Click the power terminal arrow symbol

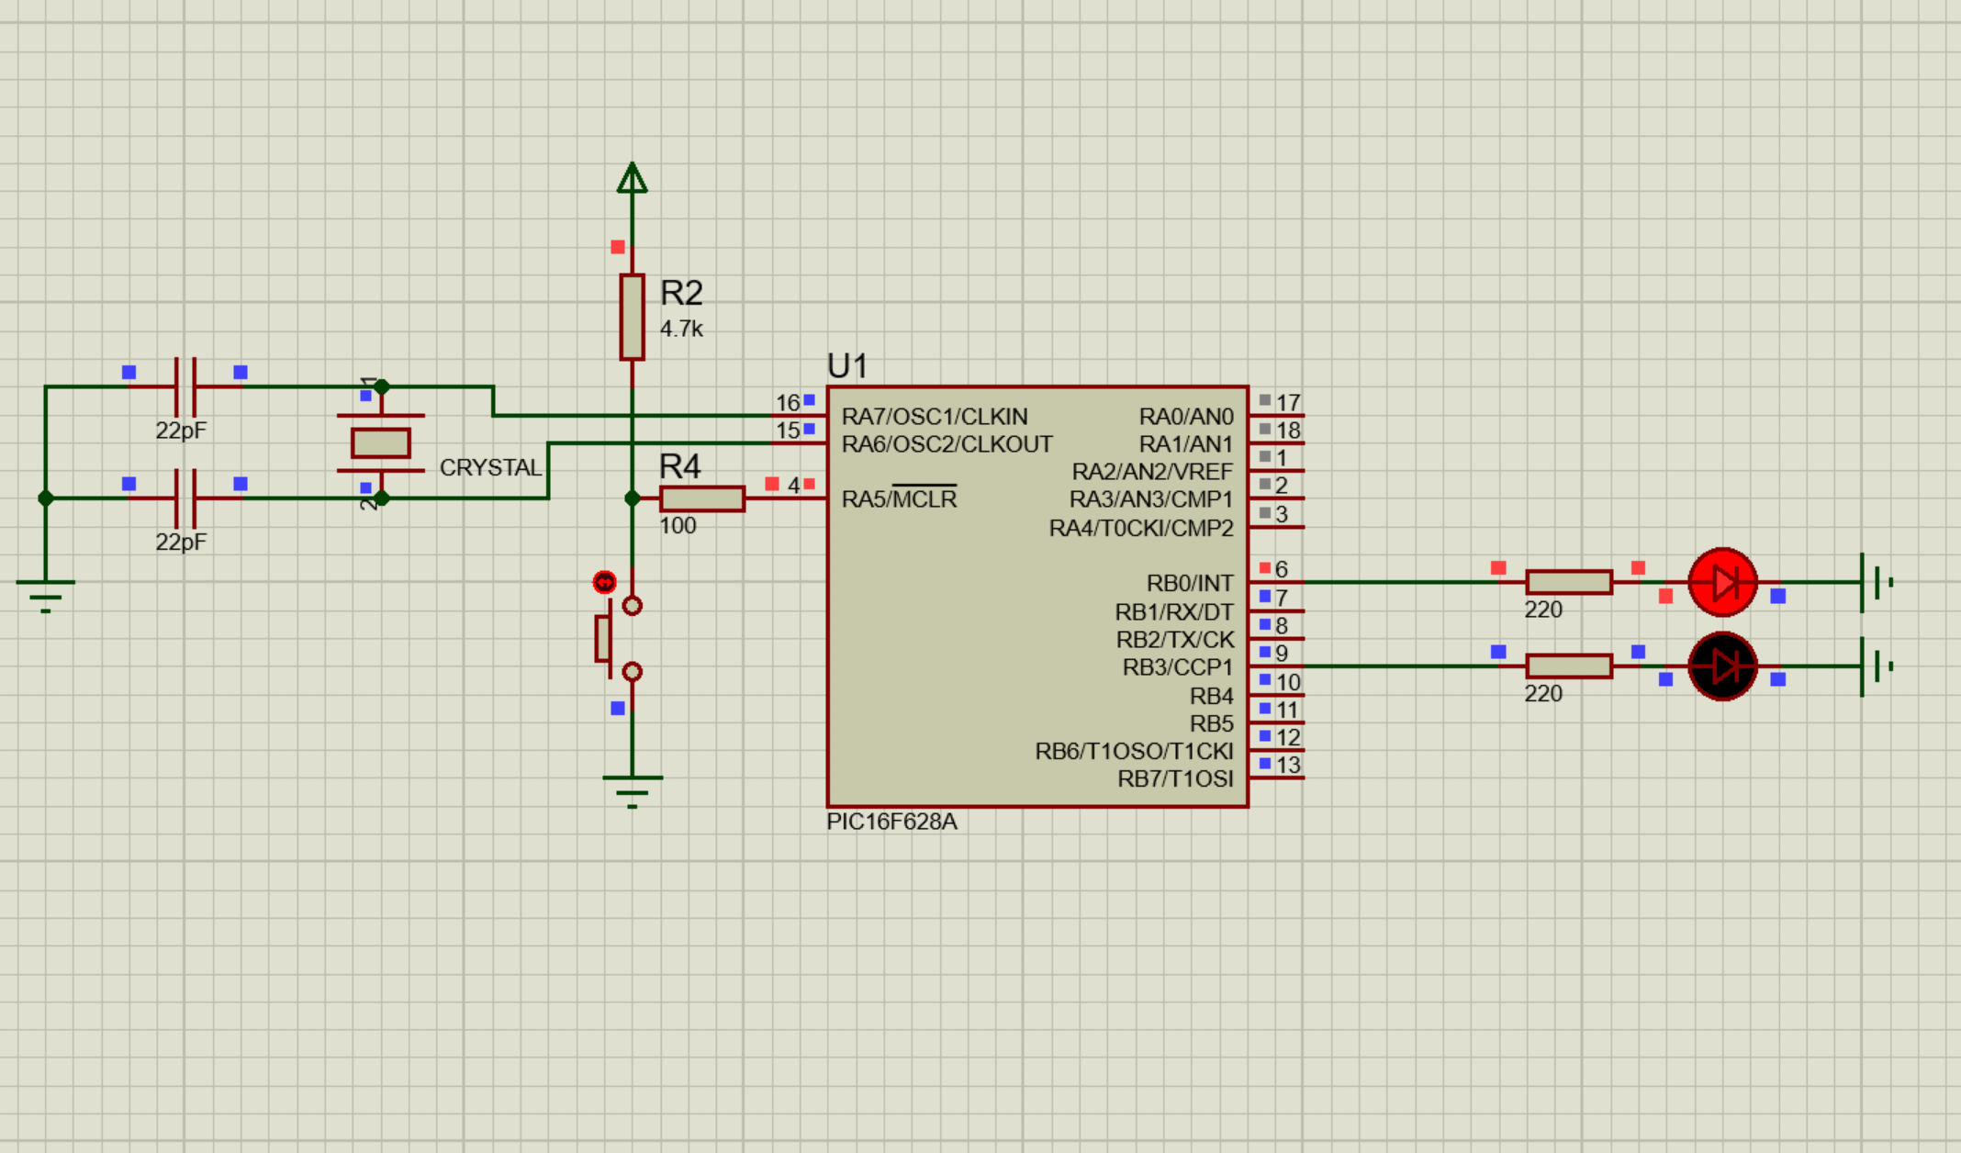coord(632,178)
